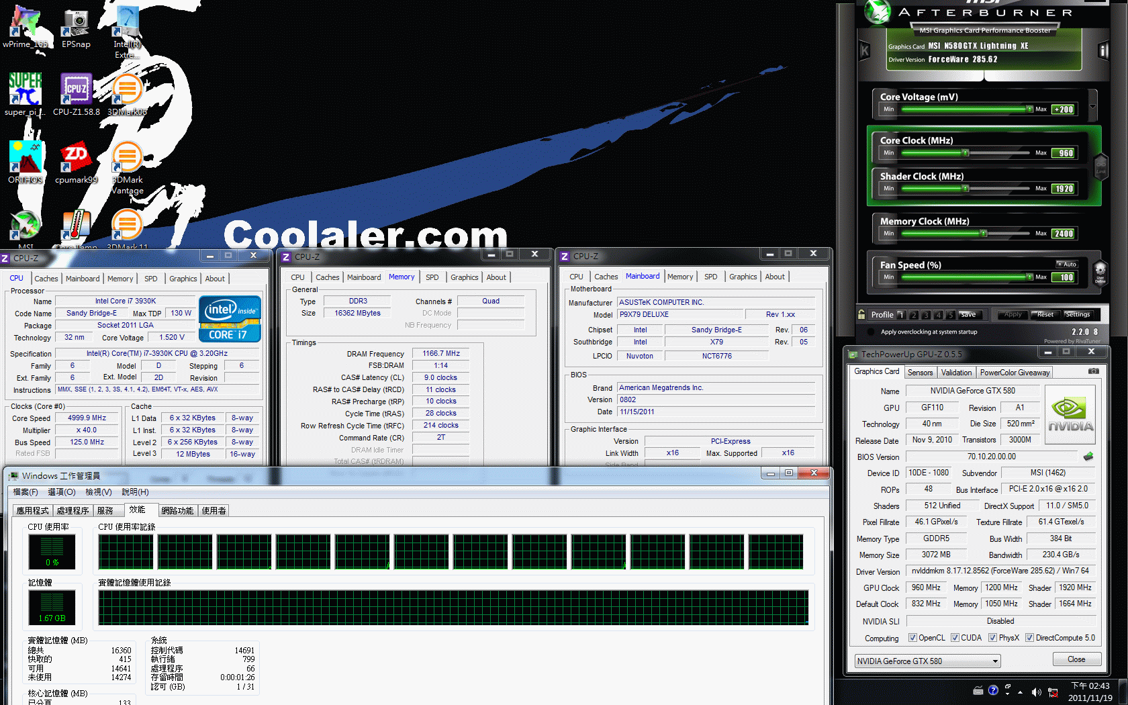Select the 3DMark Vantage desktop shortcut
Screen dimensions: 1128x705
[127, 167]
